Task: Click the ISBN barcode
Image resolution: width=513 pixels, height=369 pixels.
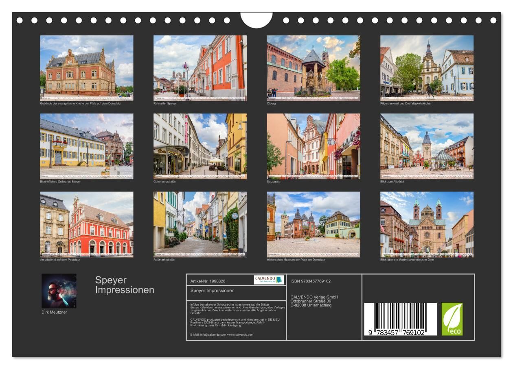Action: 400,319
